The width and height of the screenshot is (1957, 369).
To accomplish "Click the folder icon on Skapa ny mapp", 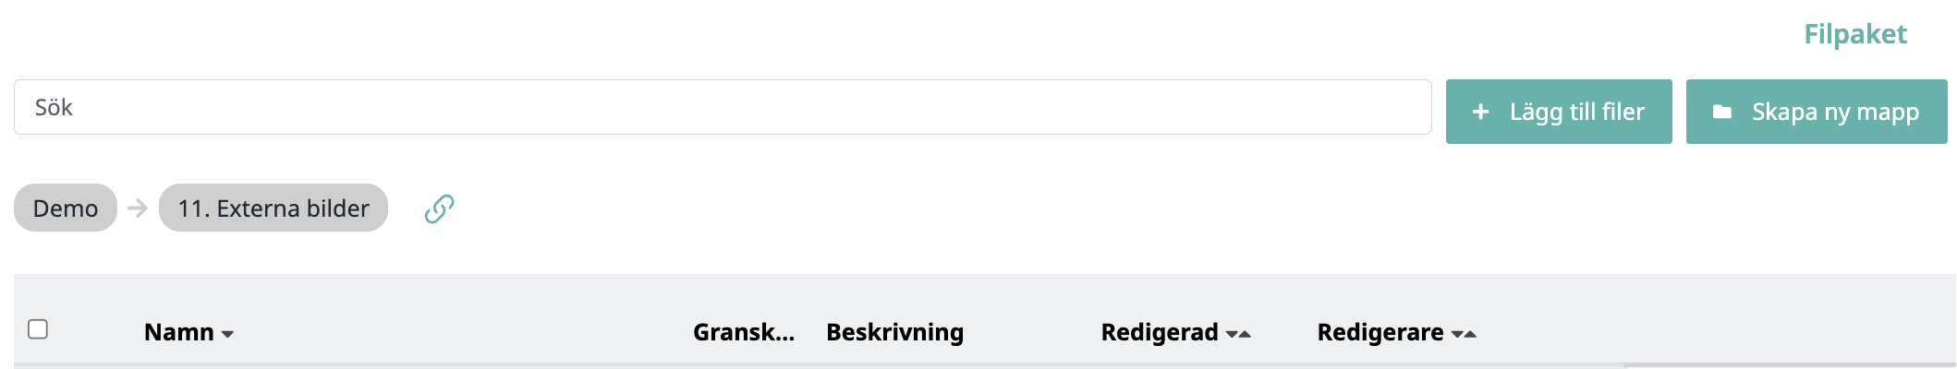I will [1722, 112].
